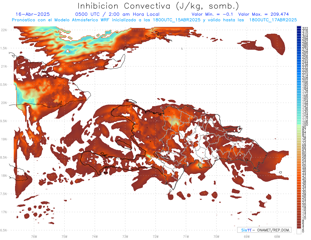Click the '75W' longitude label
Image resolution: width=311 pixels, height=240 pixels.
(x=65, y=236)
